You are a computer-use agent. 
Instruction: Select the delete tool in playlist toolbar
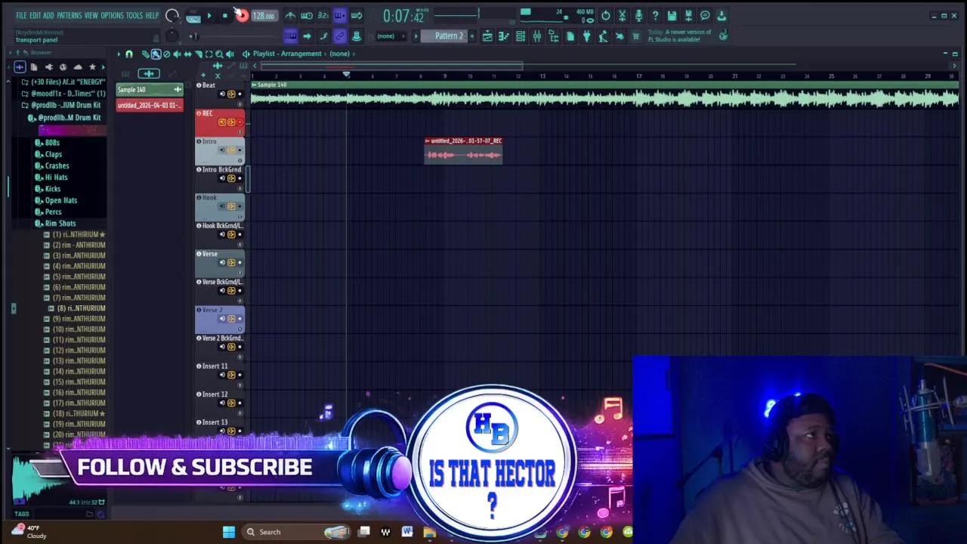coord(167,54)
